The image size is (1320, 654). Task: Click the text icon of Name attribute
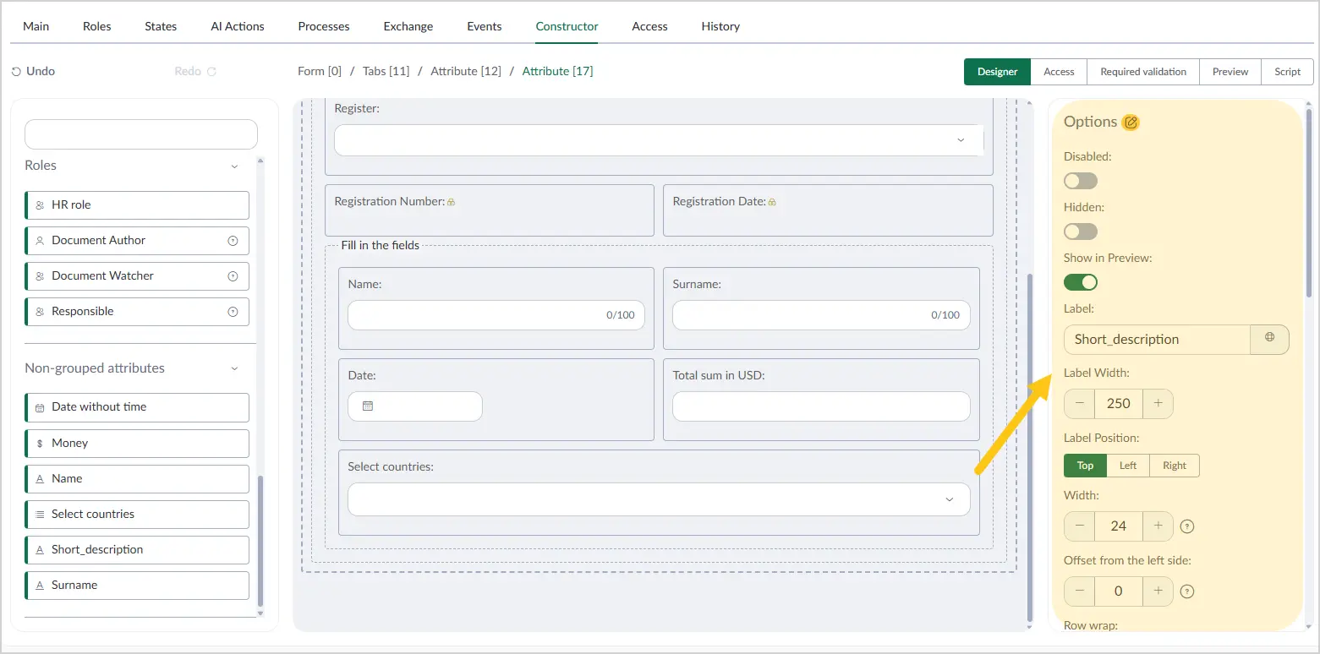40,479
